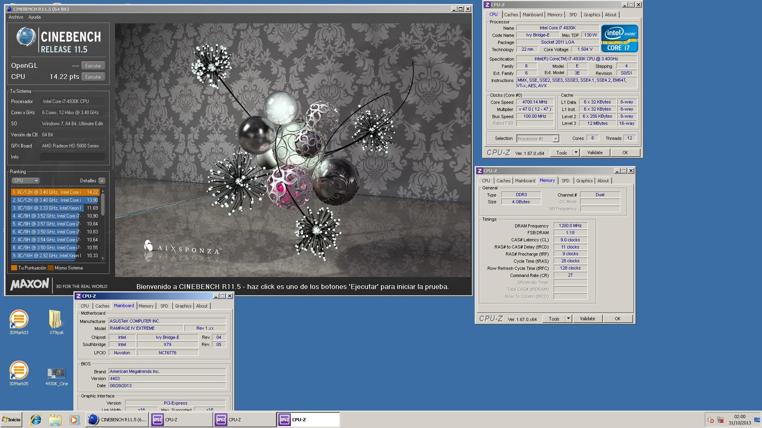Select the Xeon ranking entry scoring 11.69

point(55,208)
